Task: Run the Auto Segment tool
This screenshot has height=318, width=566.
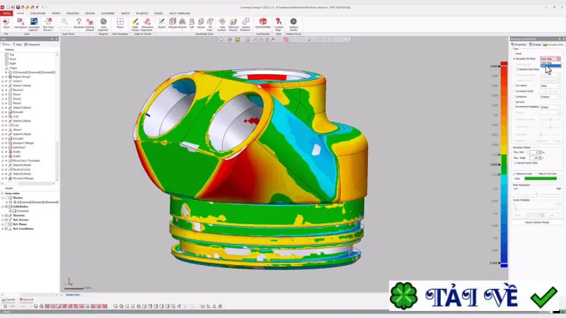Action: tap(103, 24)
